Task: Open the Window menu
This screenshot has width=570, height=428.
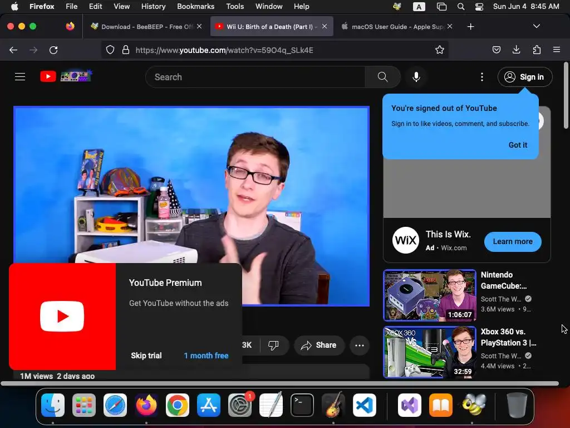Action: [269, 6]
